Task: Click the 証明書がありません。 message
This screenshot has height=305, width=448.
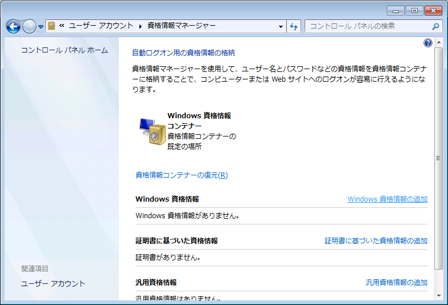Action: point(168,257)
